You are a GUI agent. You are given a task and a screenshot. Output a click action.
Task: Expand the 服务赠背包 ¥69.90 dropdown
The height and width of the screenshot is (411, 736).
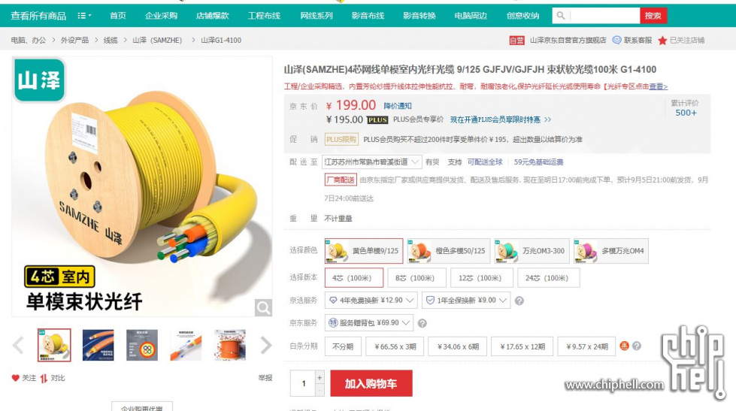(x=369, y=323)
